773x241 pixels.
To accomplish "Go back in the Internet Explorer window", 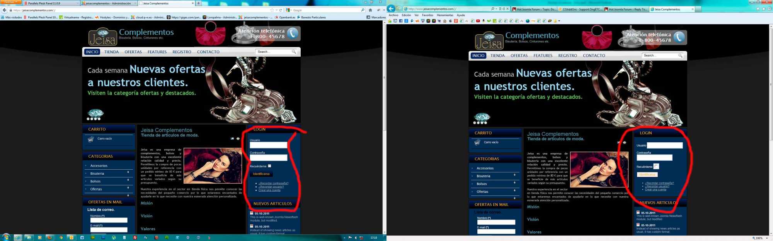I will pos(391,8).
